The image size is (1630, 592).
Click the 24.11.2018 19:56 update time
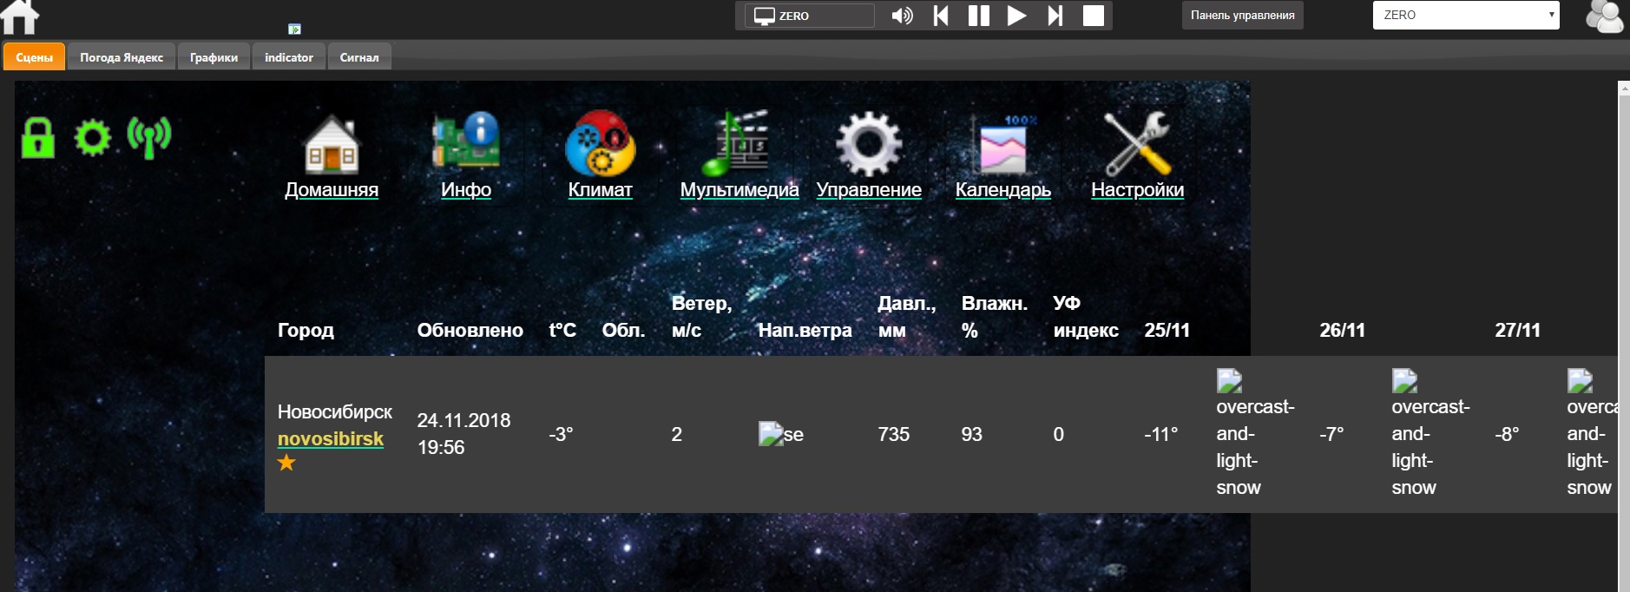pos(463,434)
